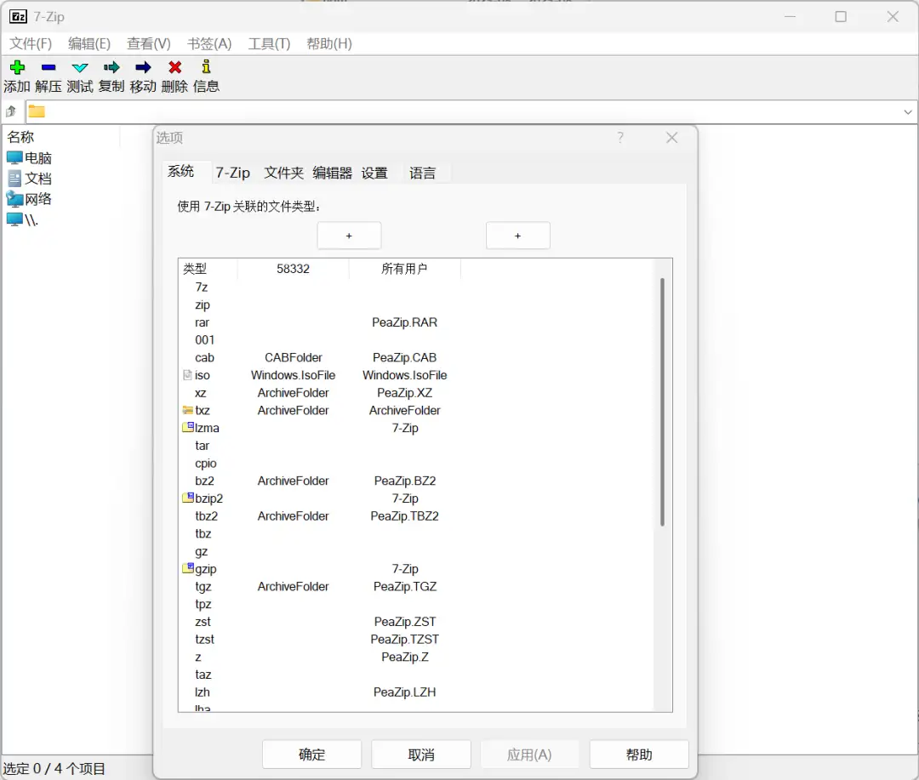Click PeaZip.RAR in the rar row
The image size is (919, 780).
tap(404, 322)
